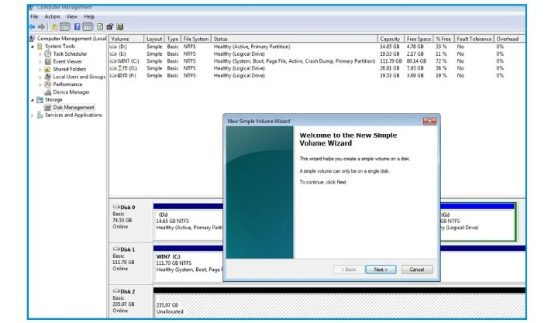Click the Disk 2 drive icon
This screenshot has height=323, width=548.
coord(116,291)
